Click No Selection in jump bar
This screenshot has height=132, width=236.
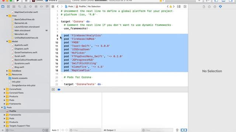coord(94,7)
